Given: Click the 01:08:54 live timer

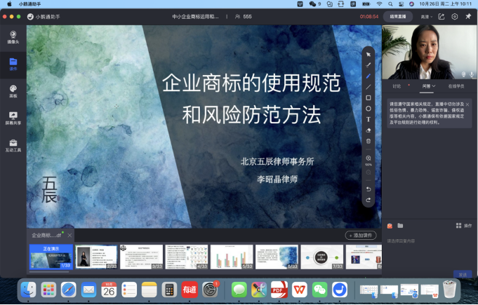Looking at the screenshot, I should pyautogui.click(x=369, y=16).
